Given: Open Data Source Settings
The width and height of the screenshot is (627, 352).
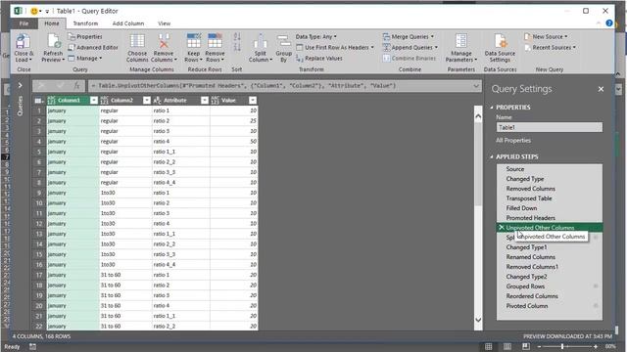Looking at the screenshot, I should (500, 48).
